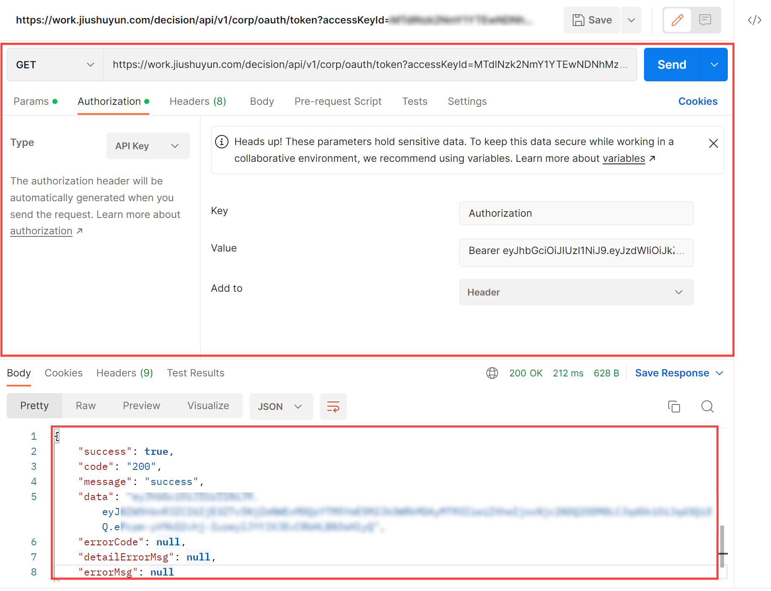771x591 pixels.
Task: Click the 628 B response size
Action: (606, 373)
